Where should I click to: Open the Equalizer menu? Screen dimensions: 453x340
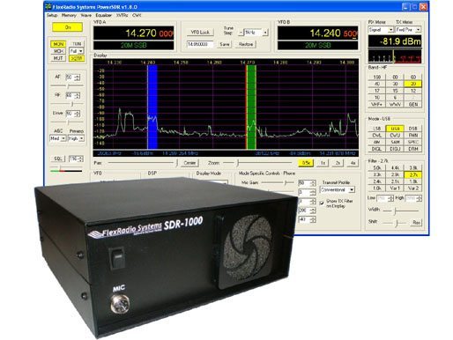(104, 15)
